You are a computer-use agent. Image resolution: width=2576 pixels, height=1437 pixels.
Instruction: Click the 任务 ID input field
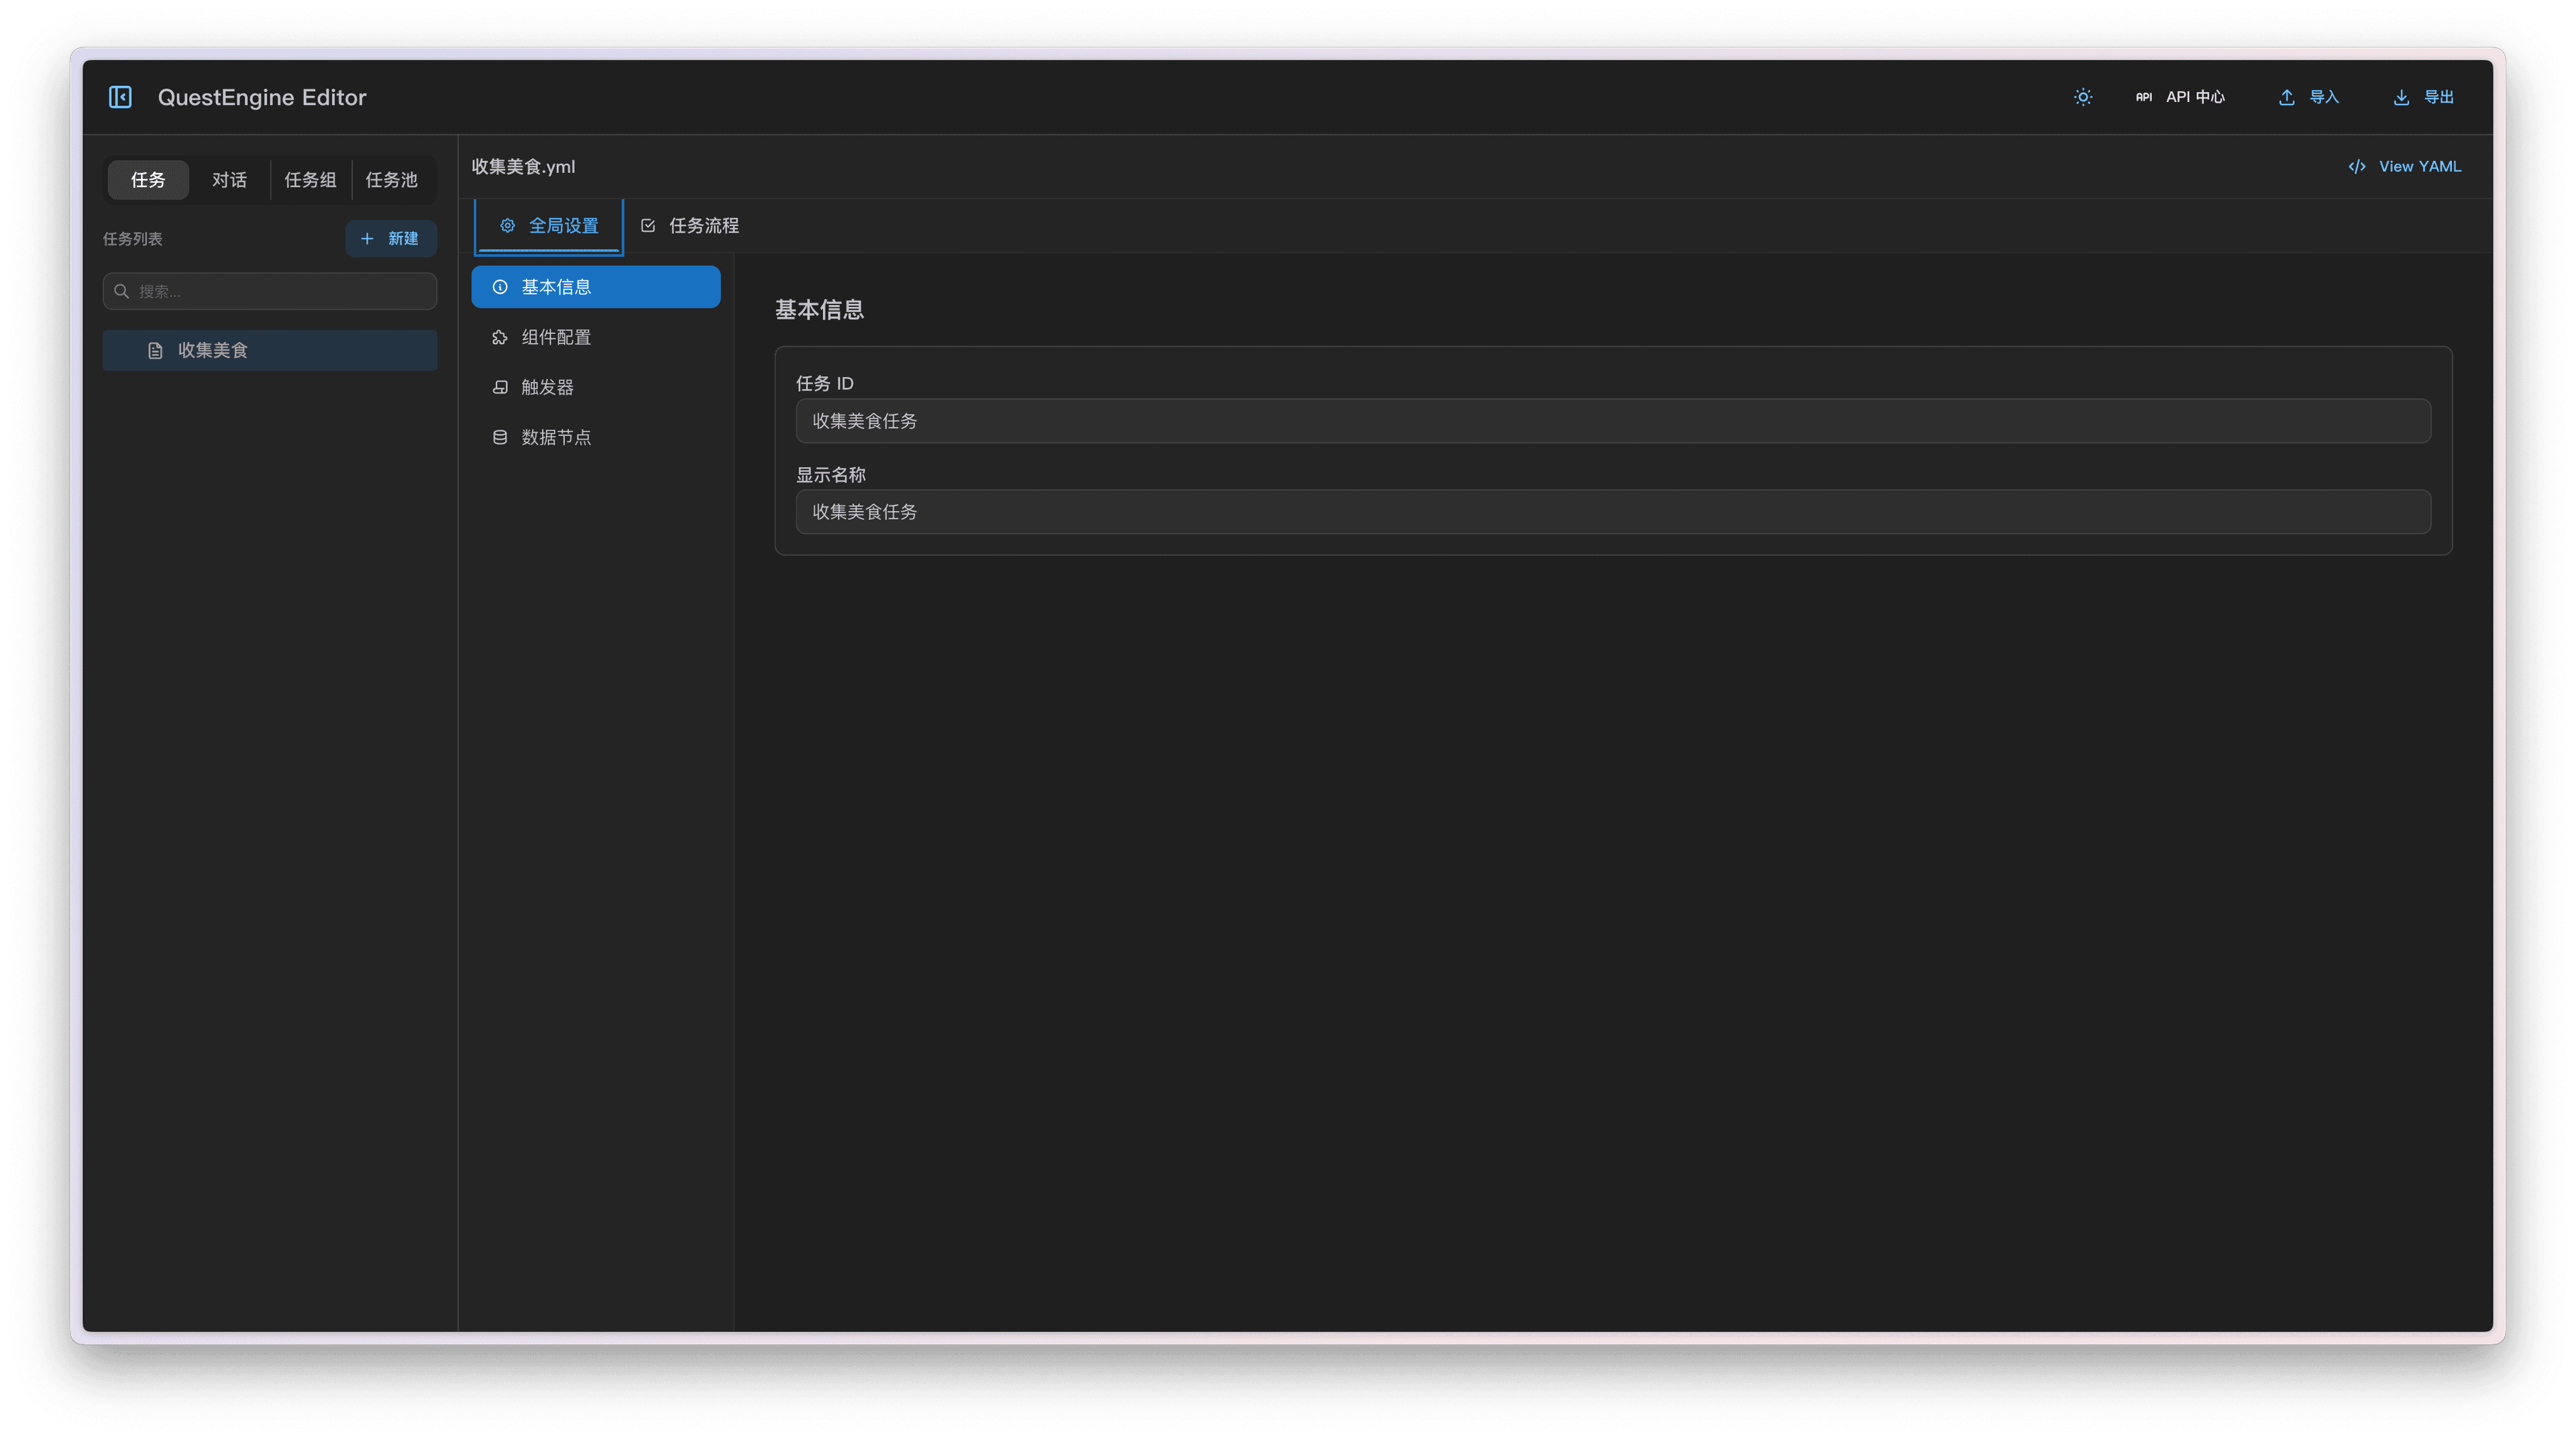1612,420
